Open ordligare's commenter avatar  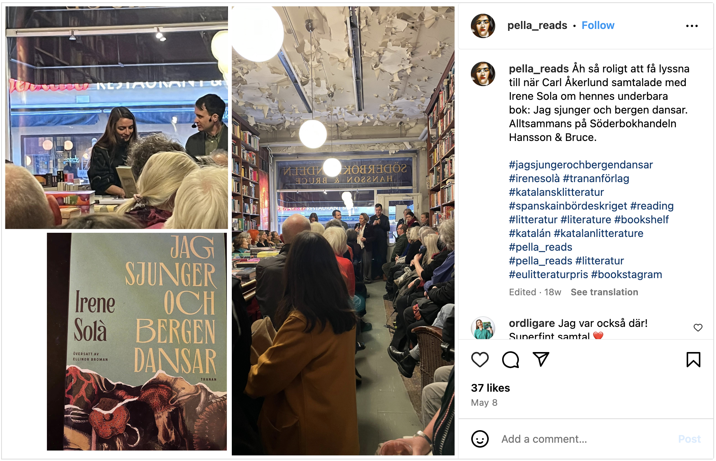click(483, 328)
